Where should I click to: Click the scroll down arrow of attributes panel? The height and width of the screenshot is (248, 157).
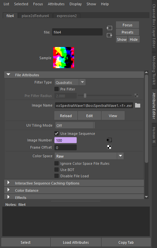146,197
